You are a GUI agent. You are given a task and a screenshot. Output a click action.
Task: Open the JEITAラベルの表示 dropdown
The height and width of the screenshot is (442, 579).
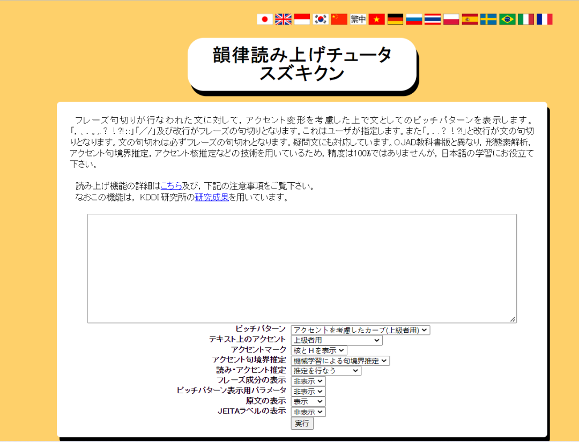308,412
